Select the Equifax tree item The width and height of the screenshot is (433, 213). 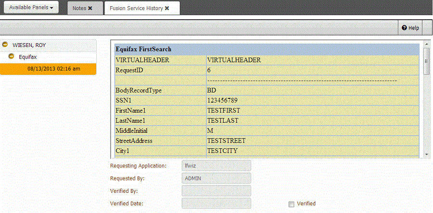28,57
